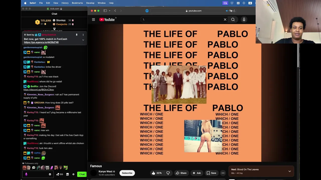Unpin the pinned HeySidekick message

[76, 35]
